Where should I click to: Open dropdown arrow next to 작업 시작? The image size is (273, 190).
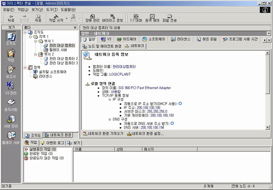coord(67,18)
